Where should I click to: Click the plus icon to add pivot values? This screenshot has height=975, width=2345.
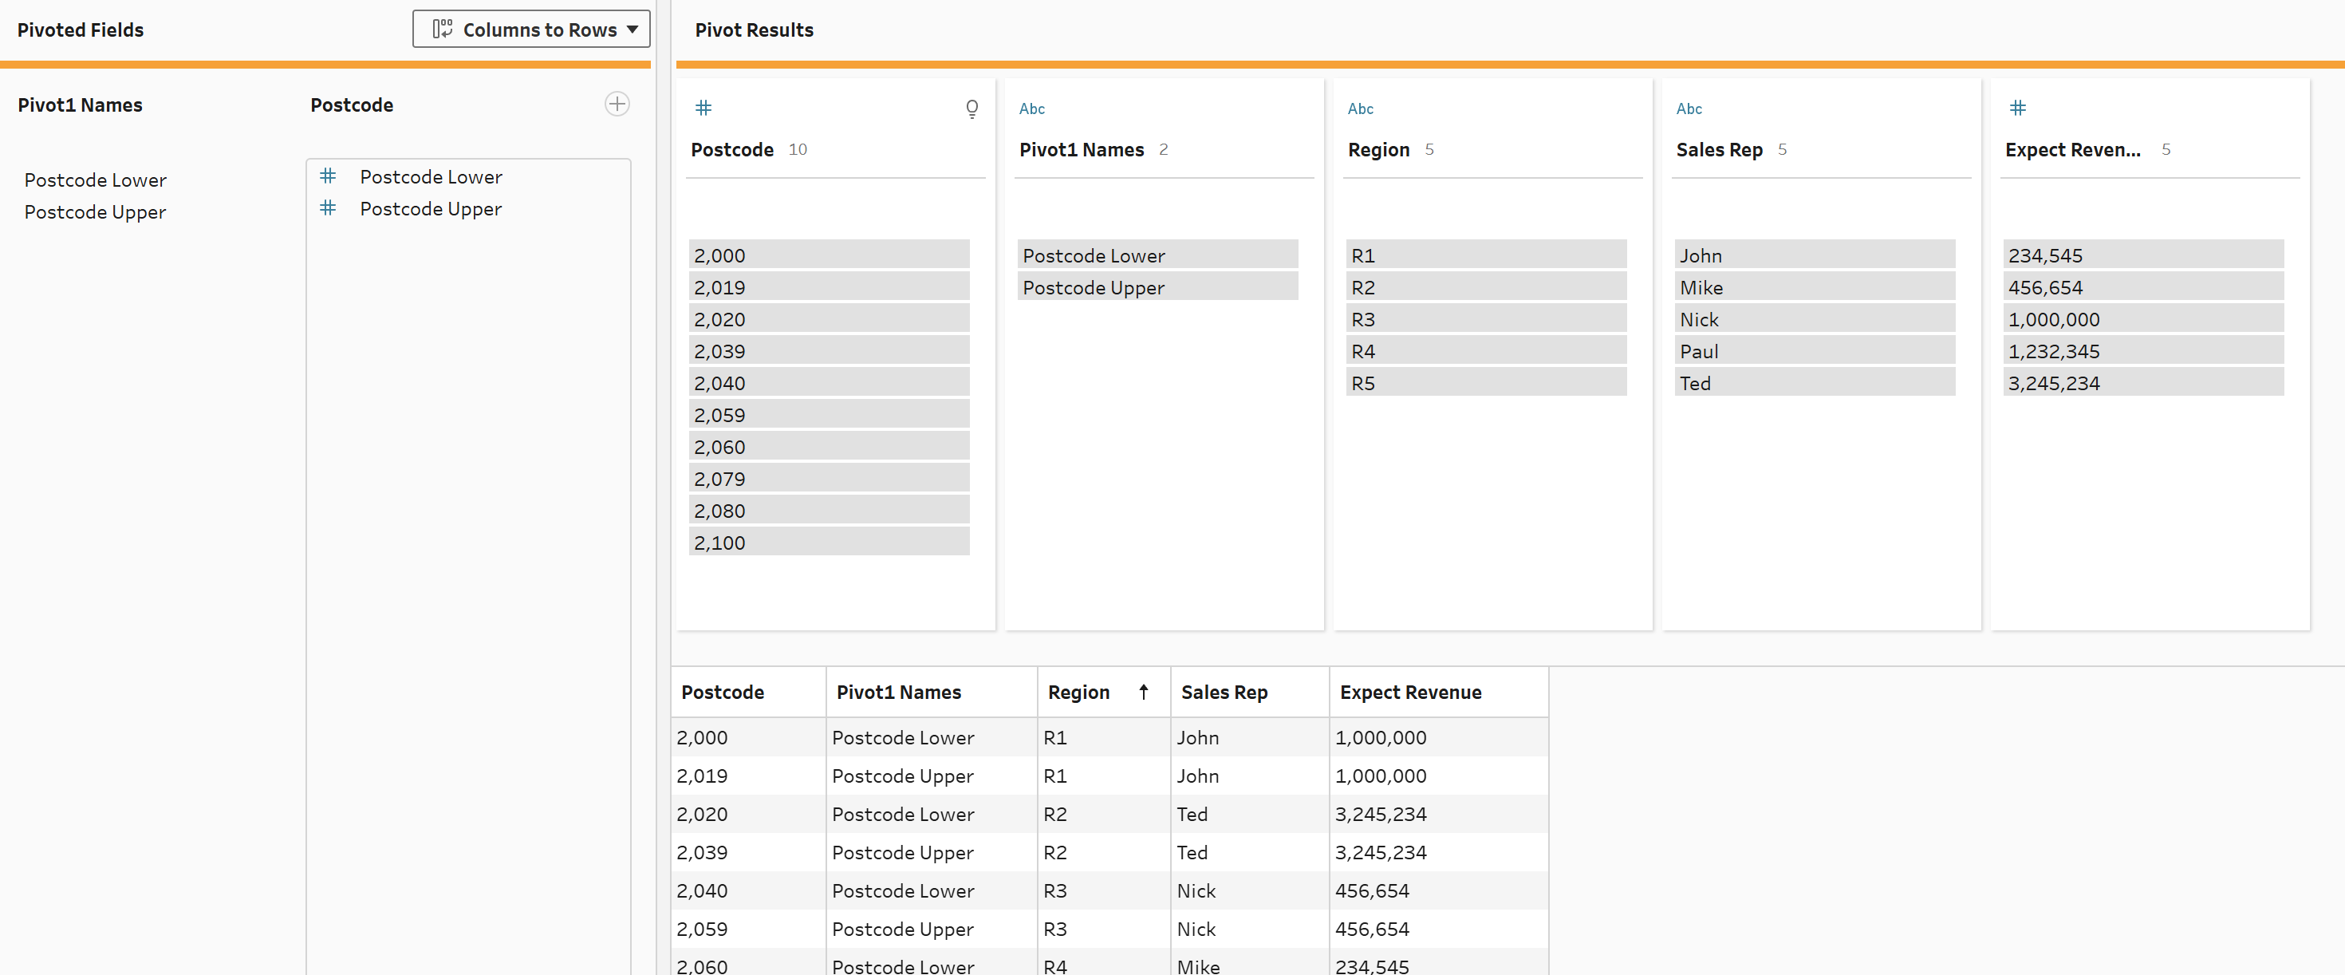coord(617,104)
